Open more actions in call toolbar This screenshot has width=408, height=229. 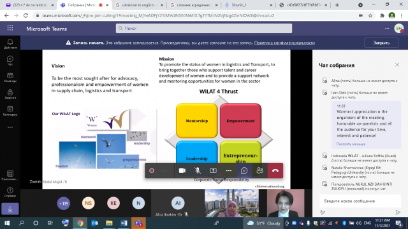(229, 170)
